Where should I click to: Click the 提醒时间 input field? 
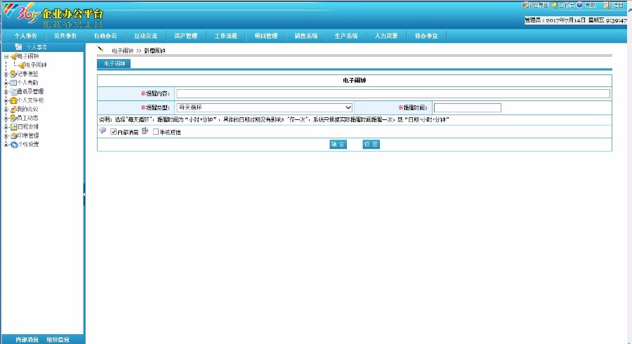467,107
